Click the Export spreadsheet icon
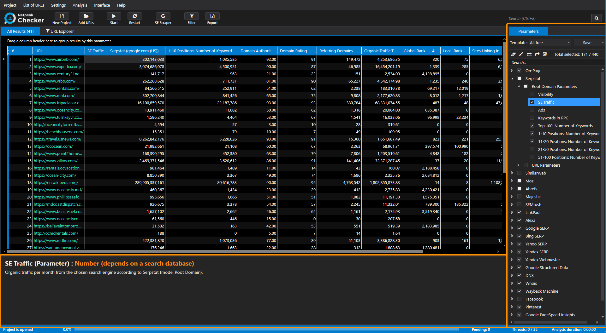This screenshot has width=606, height=333. (212, 16)
